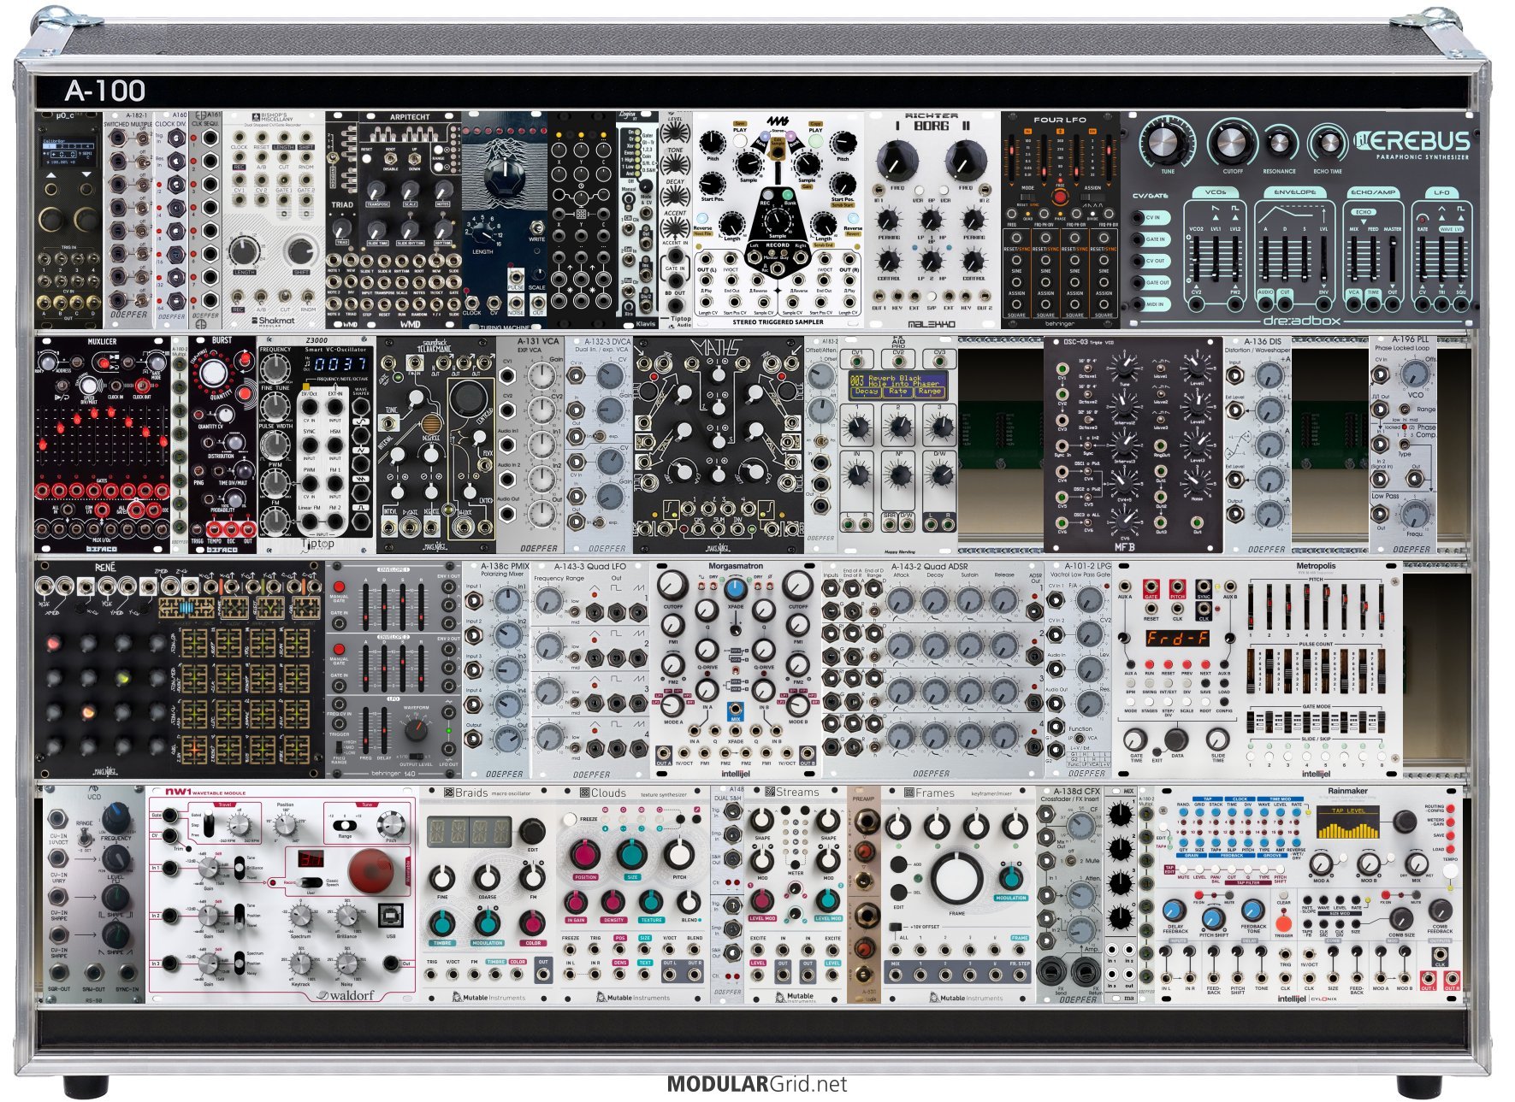
Task: Click the Metropolis LOAD button
Action: (1224, 683)
